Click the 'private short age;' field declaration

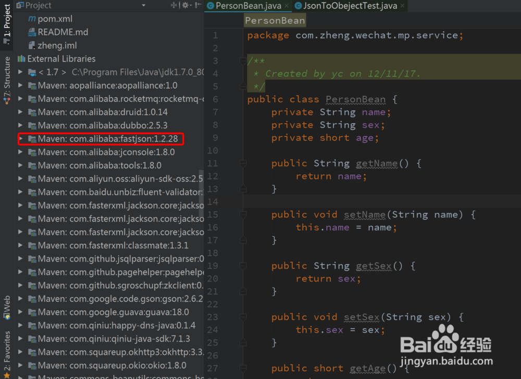point(325,138)
